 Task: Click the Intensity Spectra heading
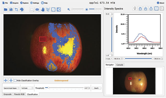click(114, 9)
